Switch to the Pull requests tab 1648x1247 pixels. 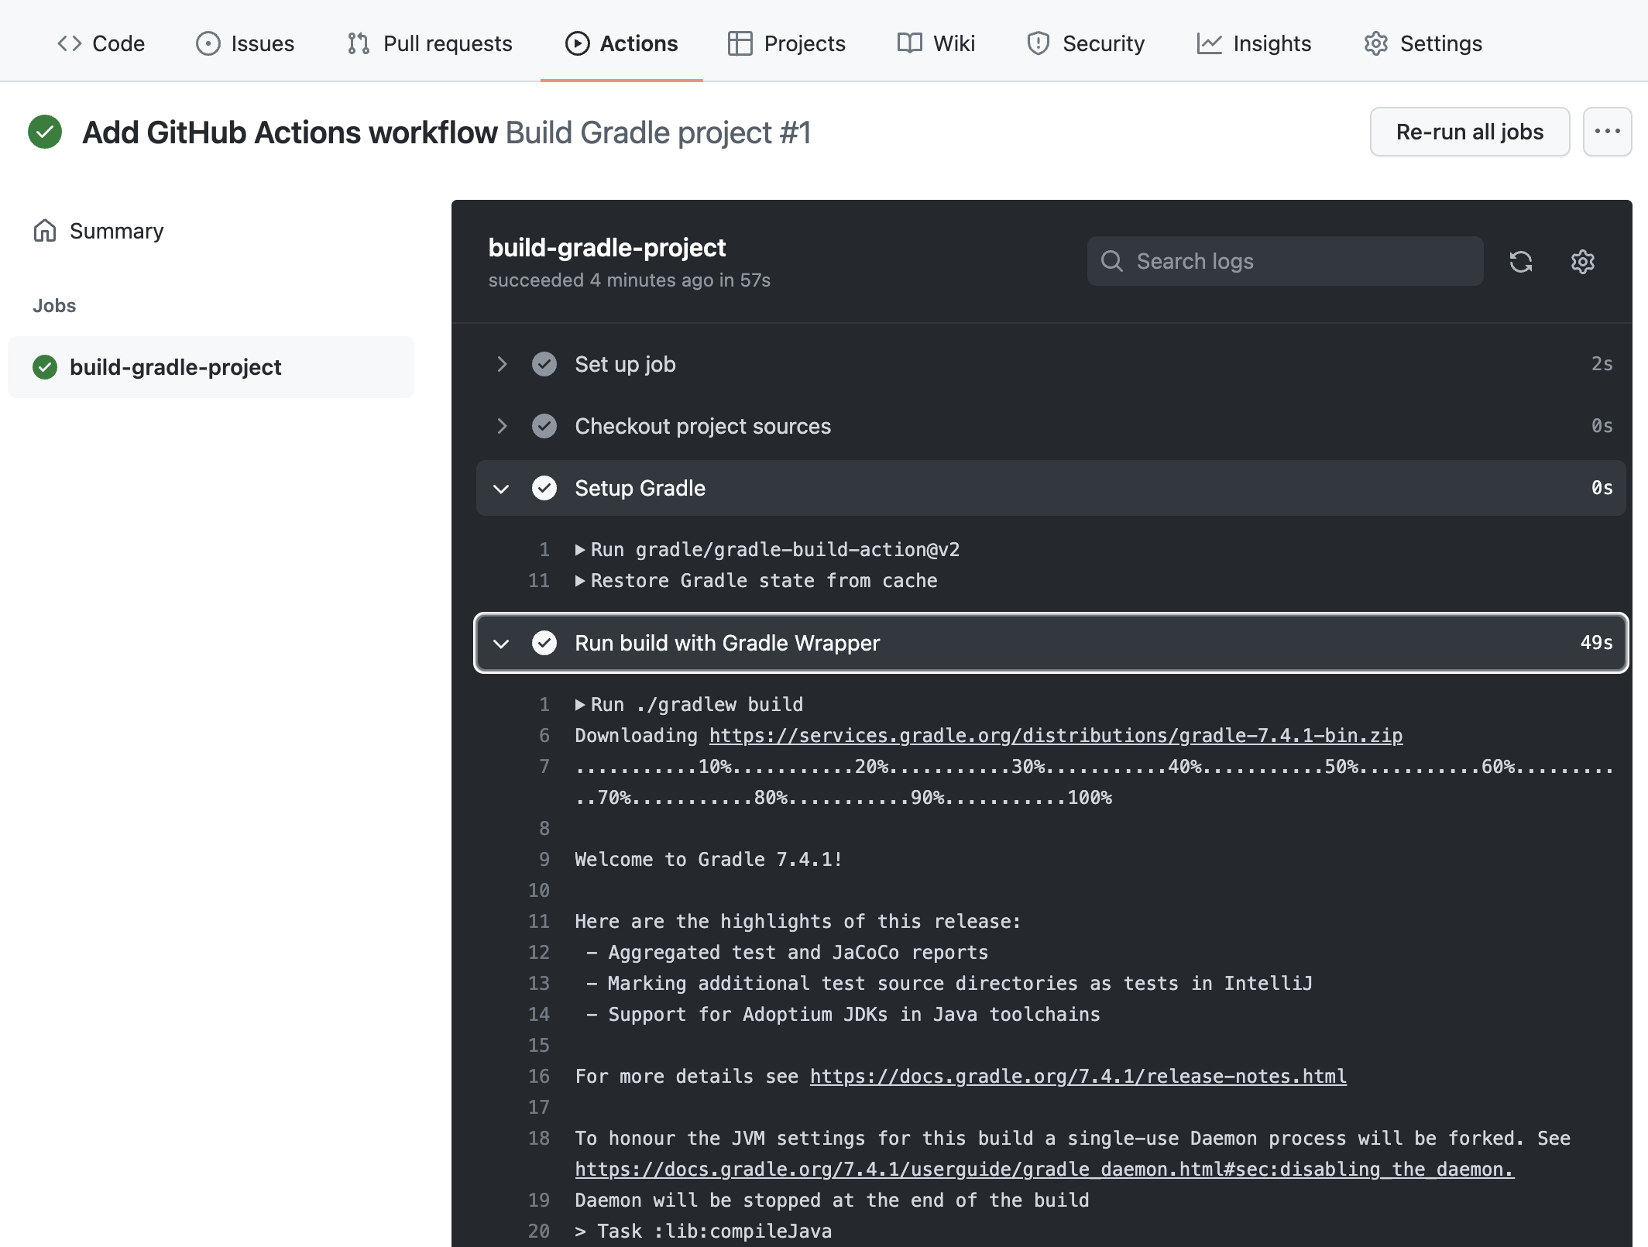tap(446, 43)
